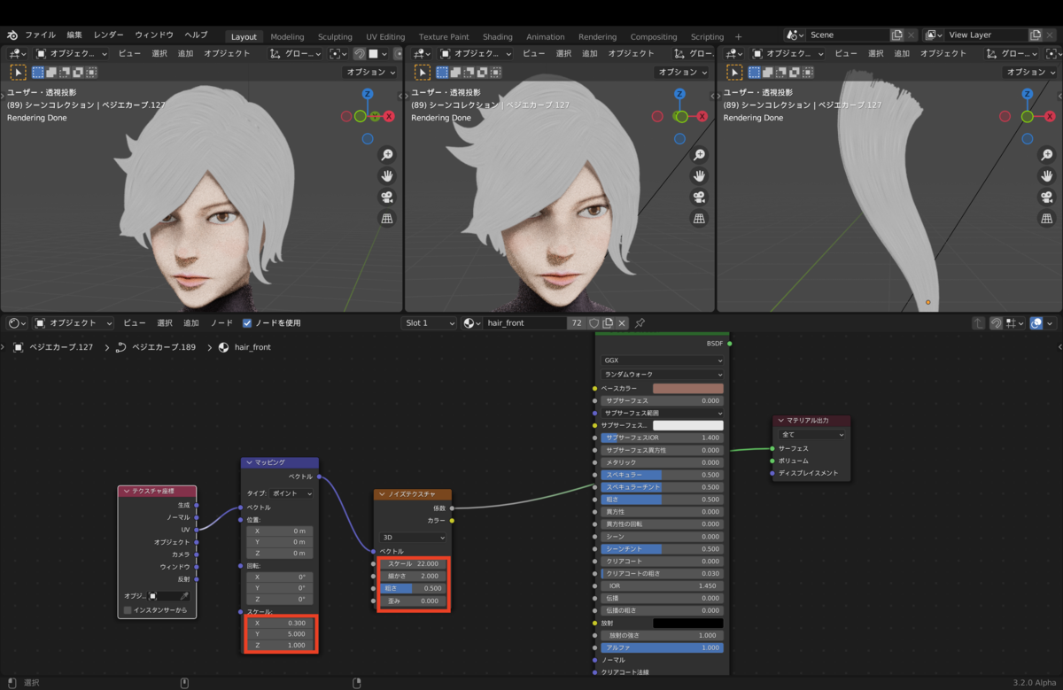Switch perspective/orthographic grid icon in the right viewport
The height and width of the screenshot is (690, 1063).
[1046, 219]
